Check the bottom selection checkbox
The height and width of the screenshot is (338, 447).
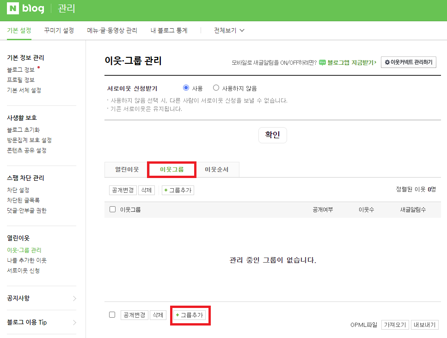[111, 314]
